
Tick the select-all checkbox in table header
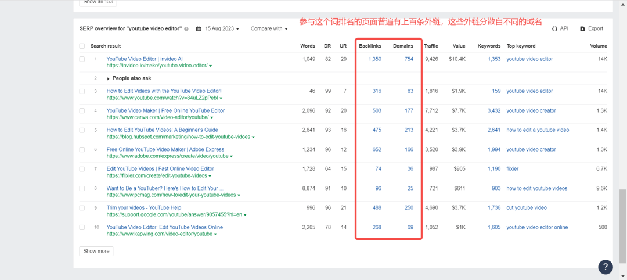click(x=82, y=46)
